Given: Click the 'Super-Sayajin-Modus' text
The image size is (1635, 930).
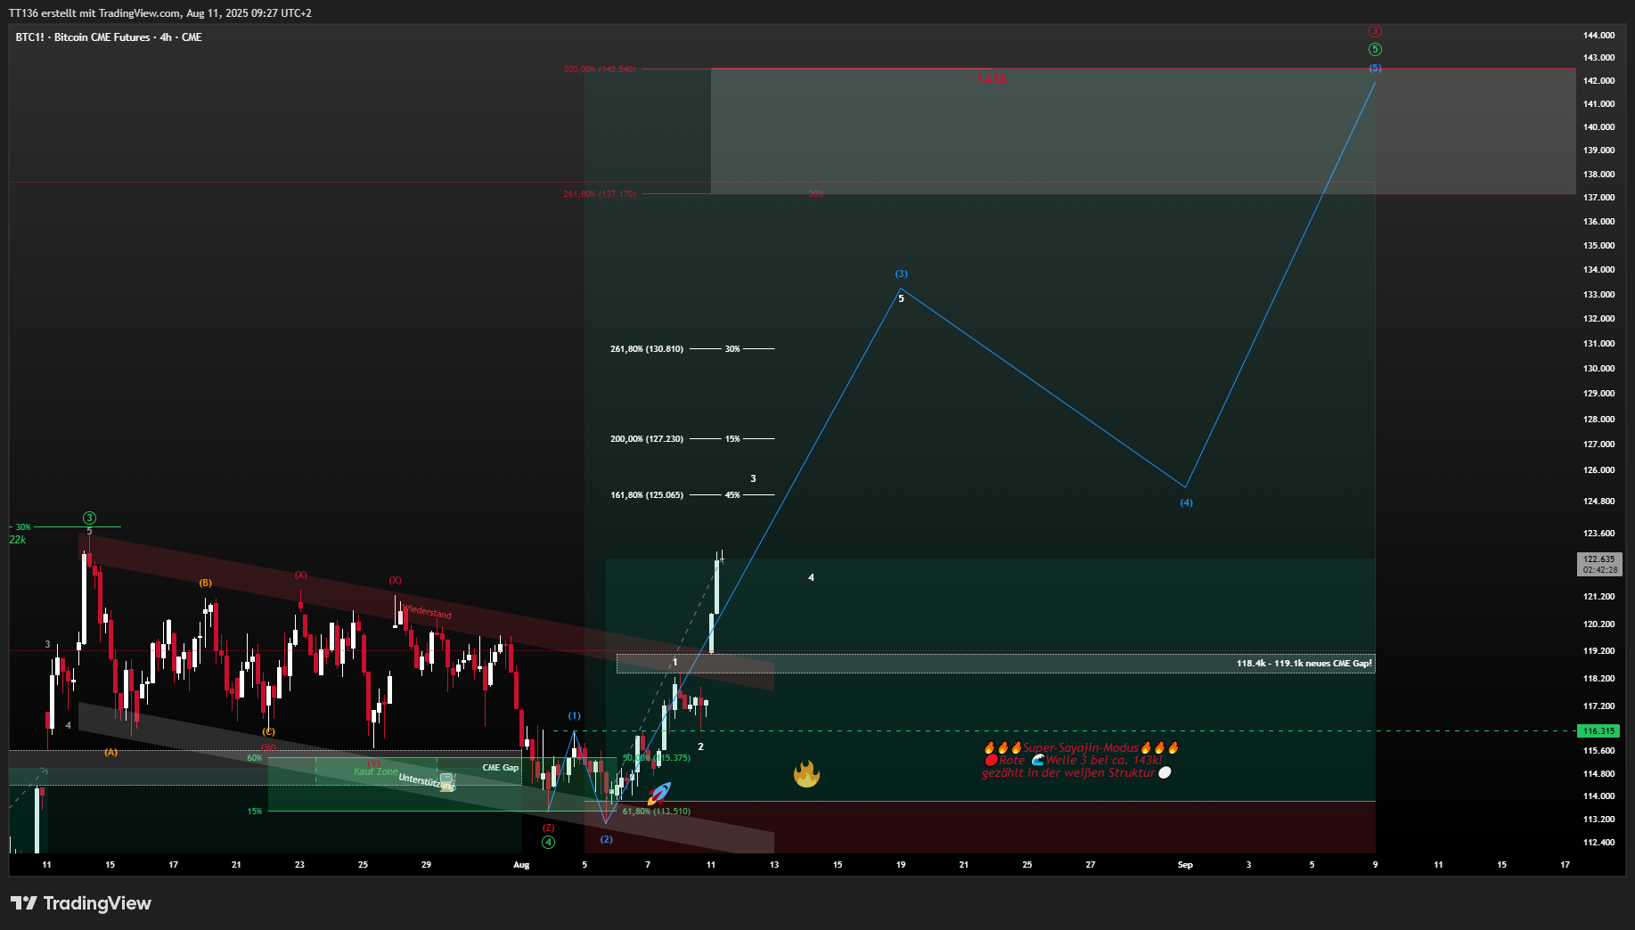Looking at the screenshot, I should point(1081,747).
